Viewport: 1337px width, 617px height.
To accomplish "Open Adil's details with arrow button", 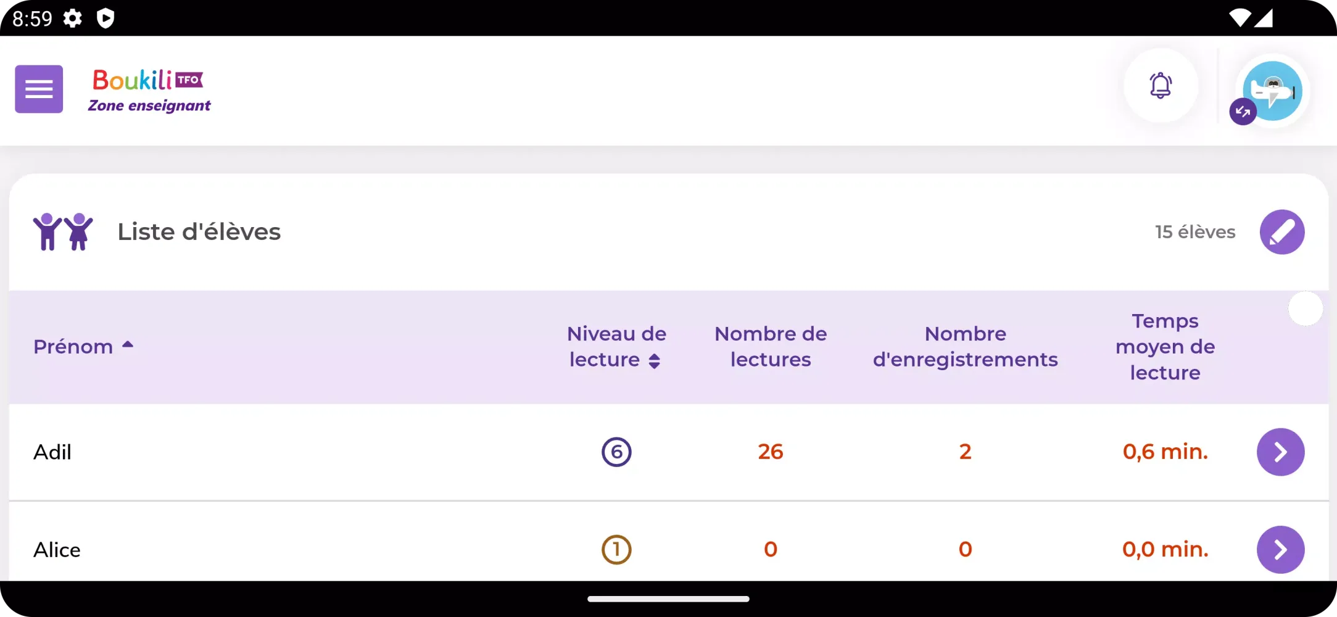I will [x=1280, y=452].
